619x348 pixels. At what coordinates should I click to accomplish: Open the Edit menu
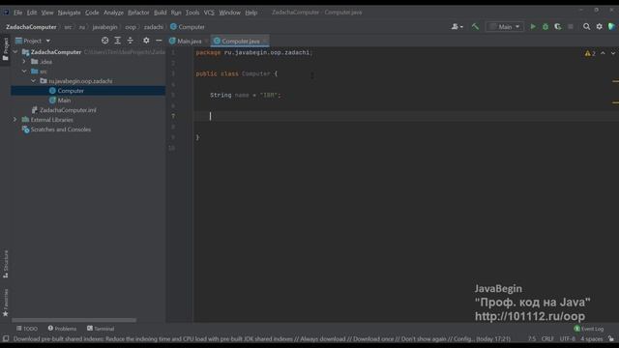tap(32, 13)
